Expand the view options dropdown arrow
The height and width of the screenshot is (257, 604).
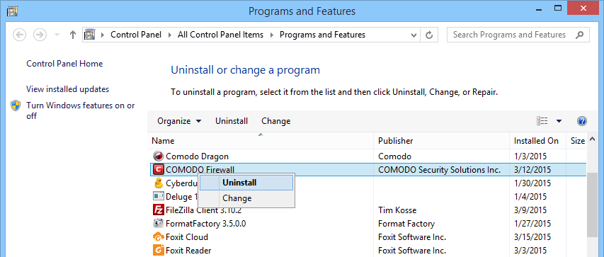click(x=559, y=121)
